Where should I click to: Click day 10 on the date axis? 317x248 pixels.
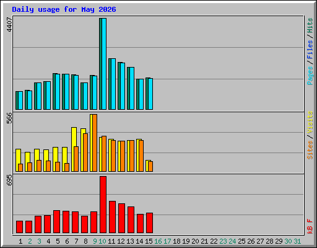[102, 241]
